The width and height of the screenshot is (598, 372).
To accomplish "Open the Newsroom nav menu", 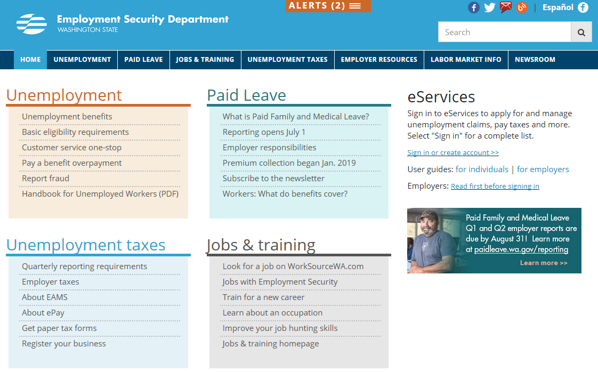I will [x=535, y=60].
